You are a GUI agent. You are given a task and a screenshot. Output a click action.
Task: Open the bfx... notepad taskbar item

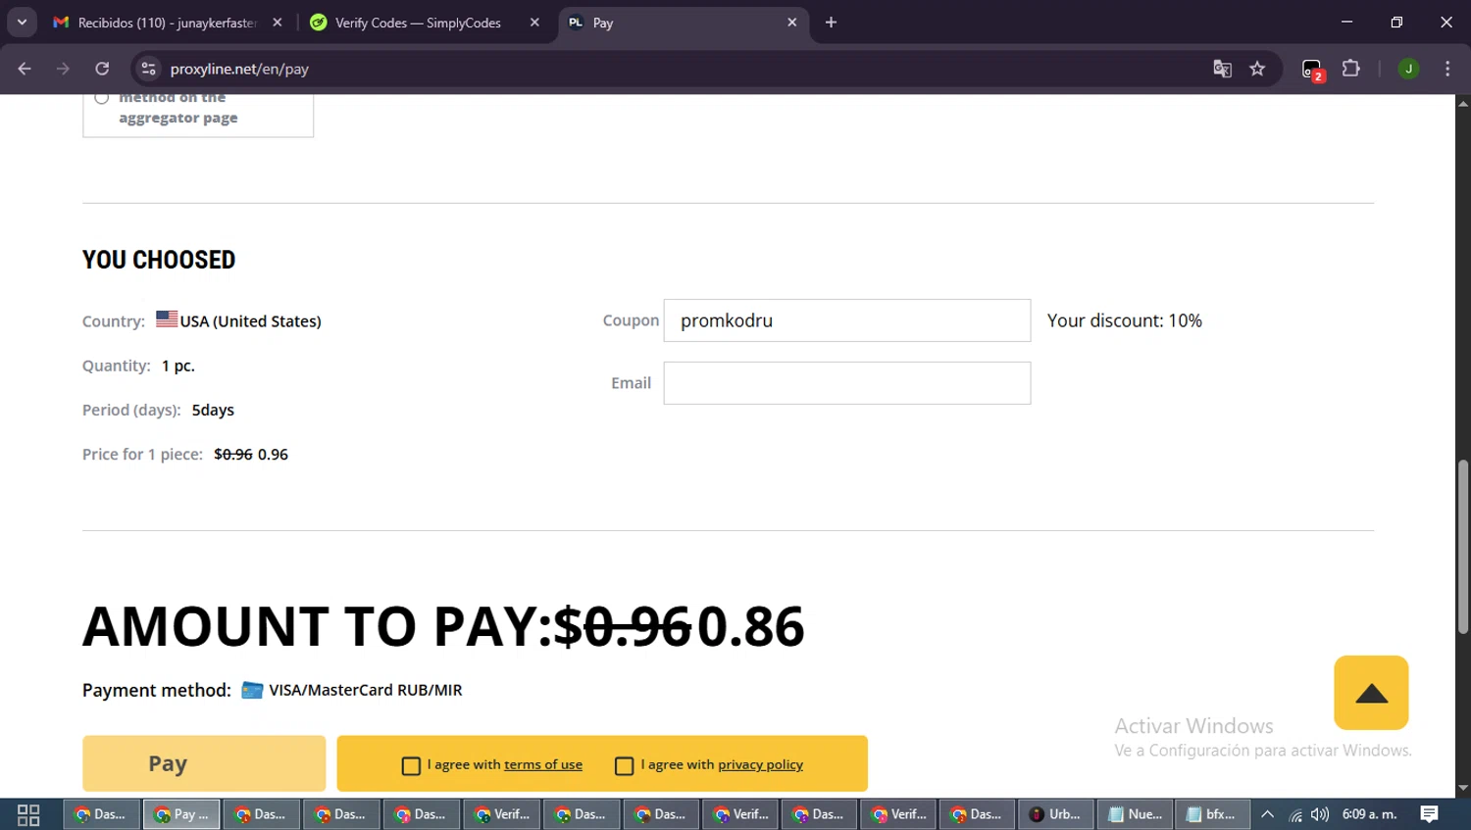coord(1212,814)
